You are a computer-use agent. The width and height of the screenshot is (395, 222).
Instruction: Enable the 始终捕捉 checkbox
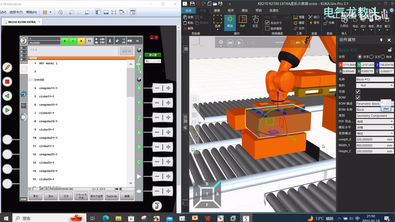point(267,28)
